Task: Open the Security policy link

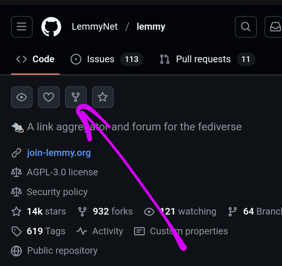Action: click(x=57, y=192)
